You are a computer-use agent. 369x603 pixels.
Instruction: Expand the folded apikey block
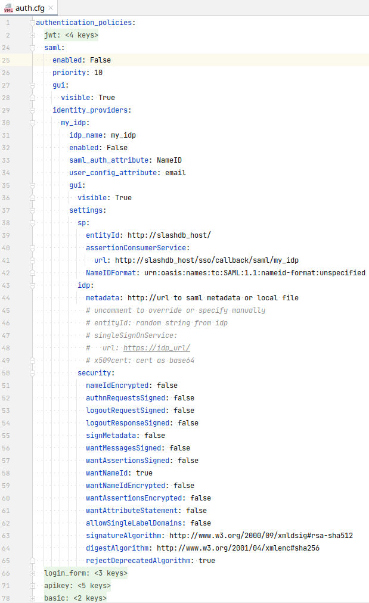coord(32,586)
